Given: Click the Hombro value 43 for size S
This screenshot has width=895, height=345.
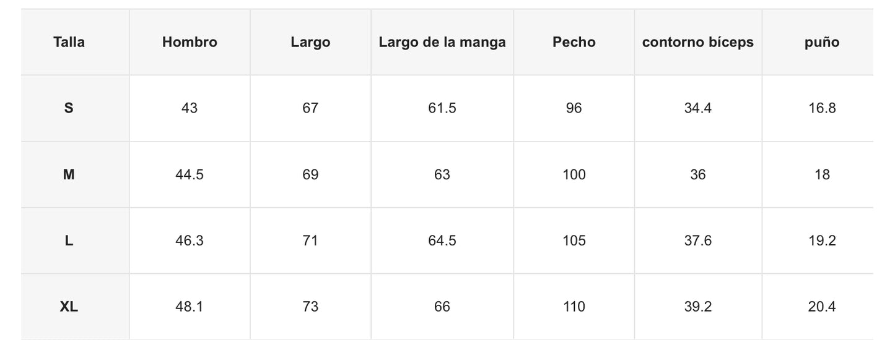Looking at the screenshot, I should pos(190,108).
